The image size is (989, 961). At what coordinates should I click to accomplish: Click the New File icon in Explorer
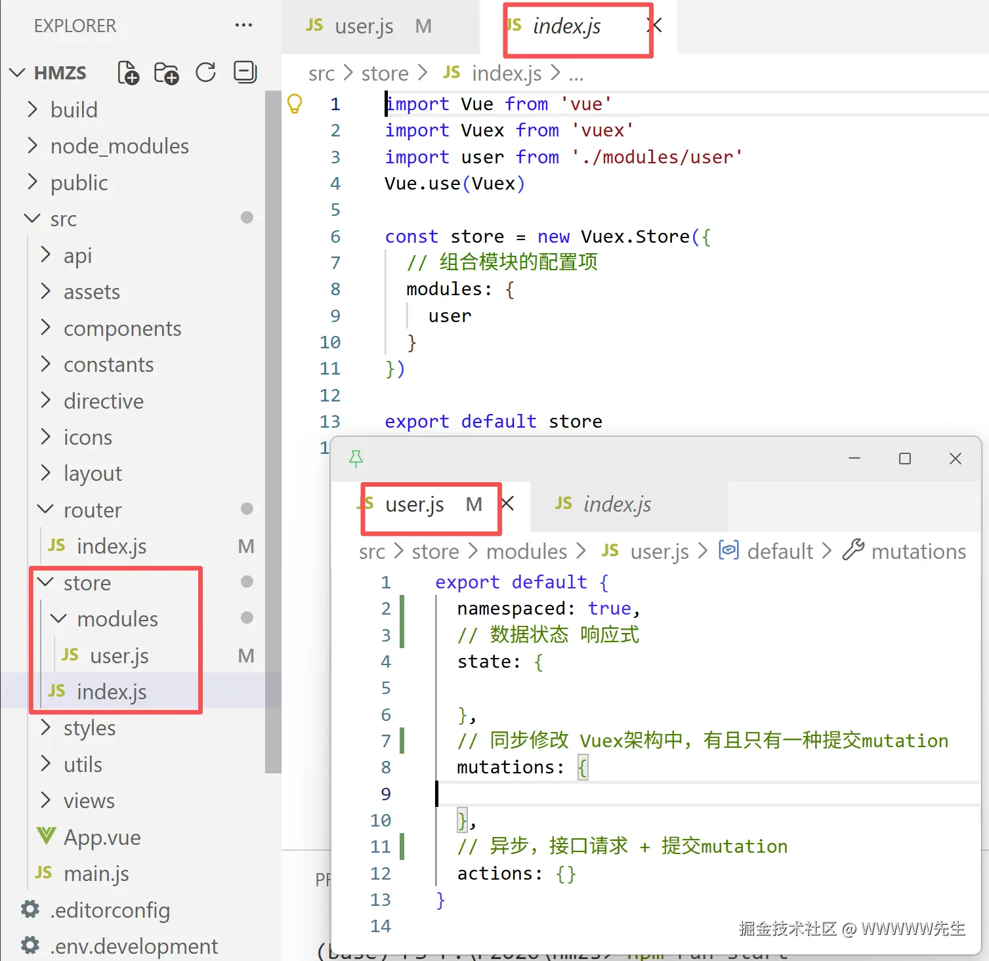pos(128,73)
